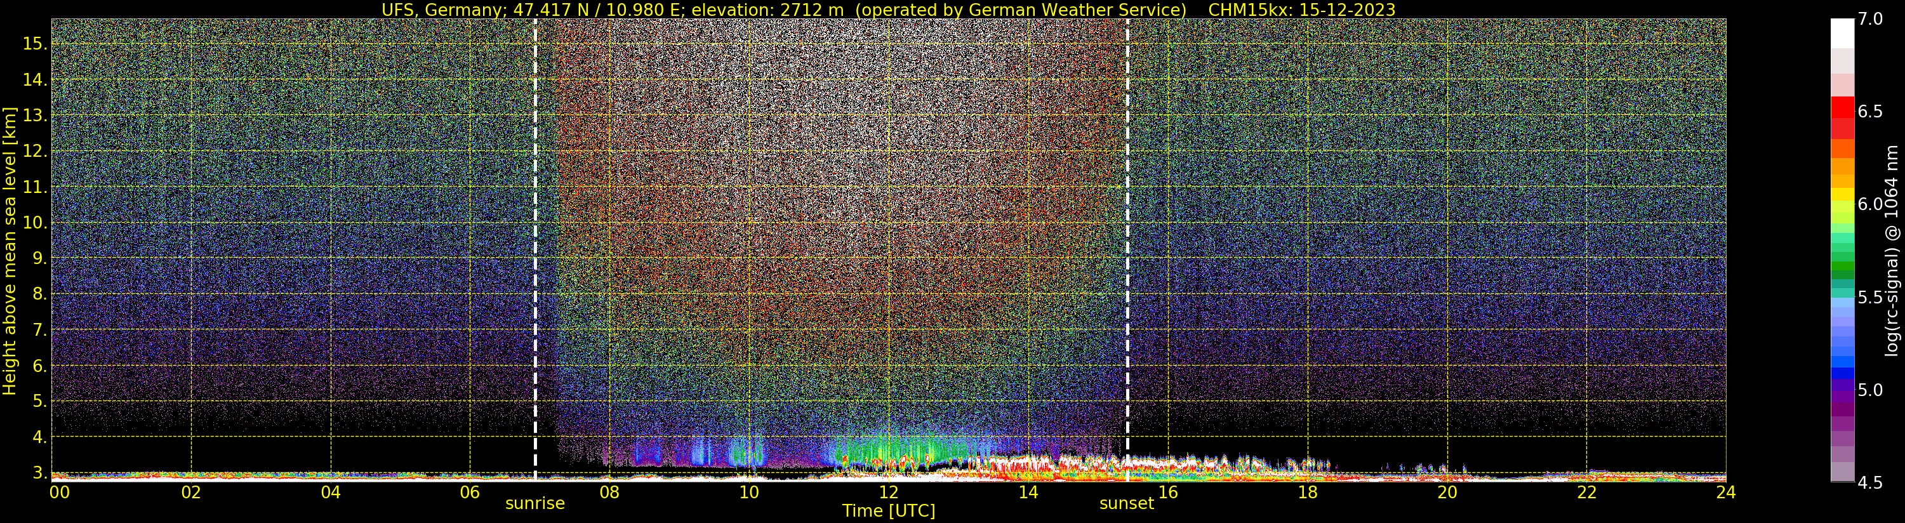Click time tick label '12'
The image size is (1905, 523).
(889, 492)
